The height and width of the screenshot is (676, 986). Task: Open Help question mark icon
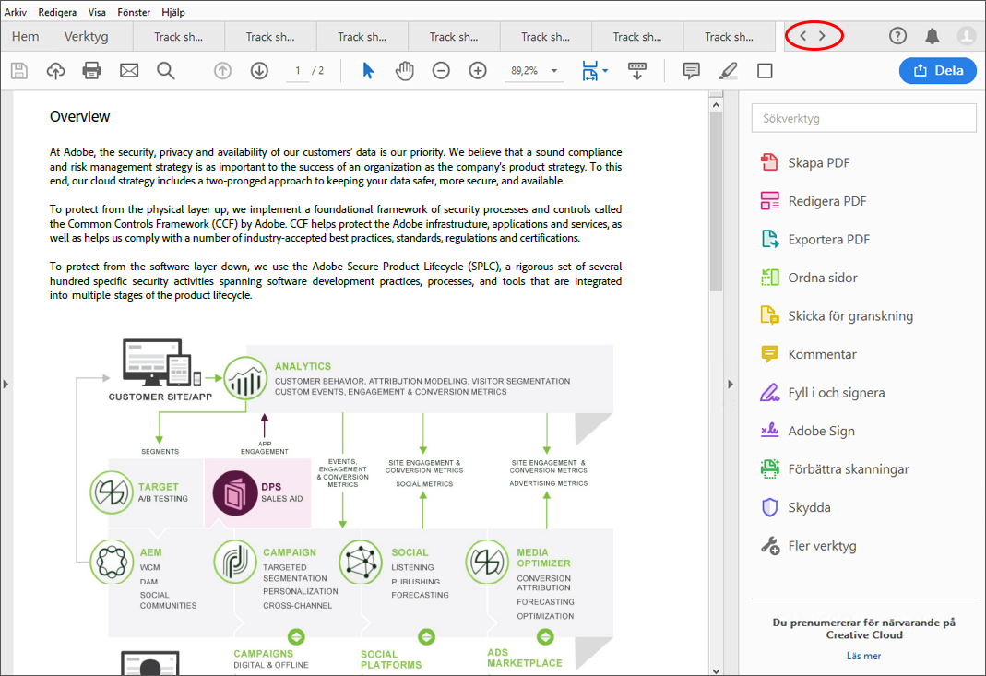pos(898,36)
